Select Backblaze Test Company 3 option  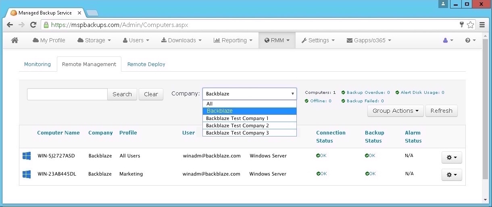(250, 133)
